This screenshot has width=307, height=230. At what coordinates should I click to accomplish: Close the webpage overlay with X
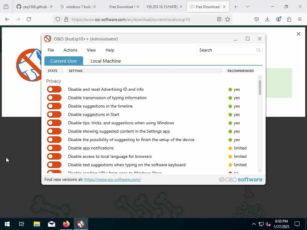coord(298,34)
